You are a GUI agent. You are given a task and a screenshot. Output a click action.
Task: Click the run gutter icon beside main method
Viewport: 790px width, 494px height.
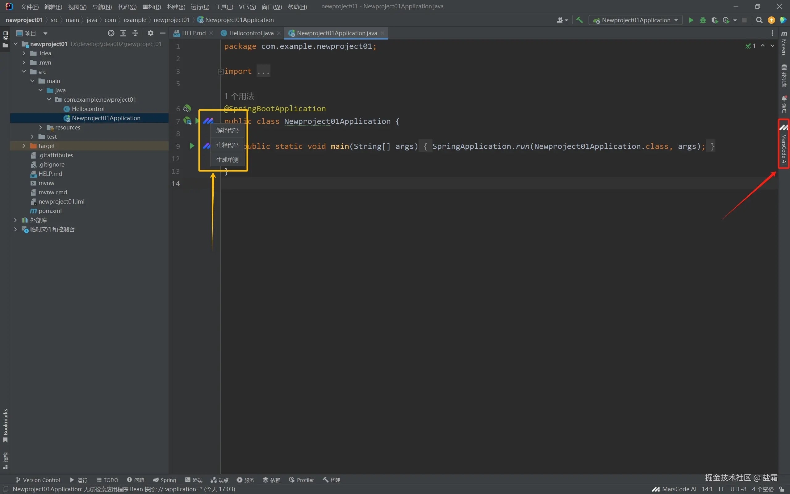coord(192,146)
